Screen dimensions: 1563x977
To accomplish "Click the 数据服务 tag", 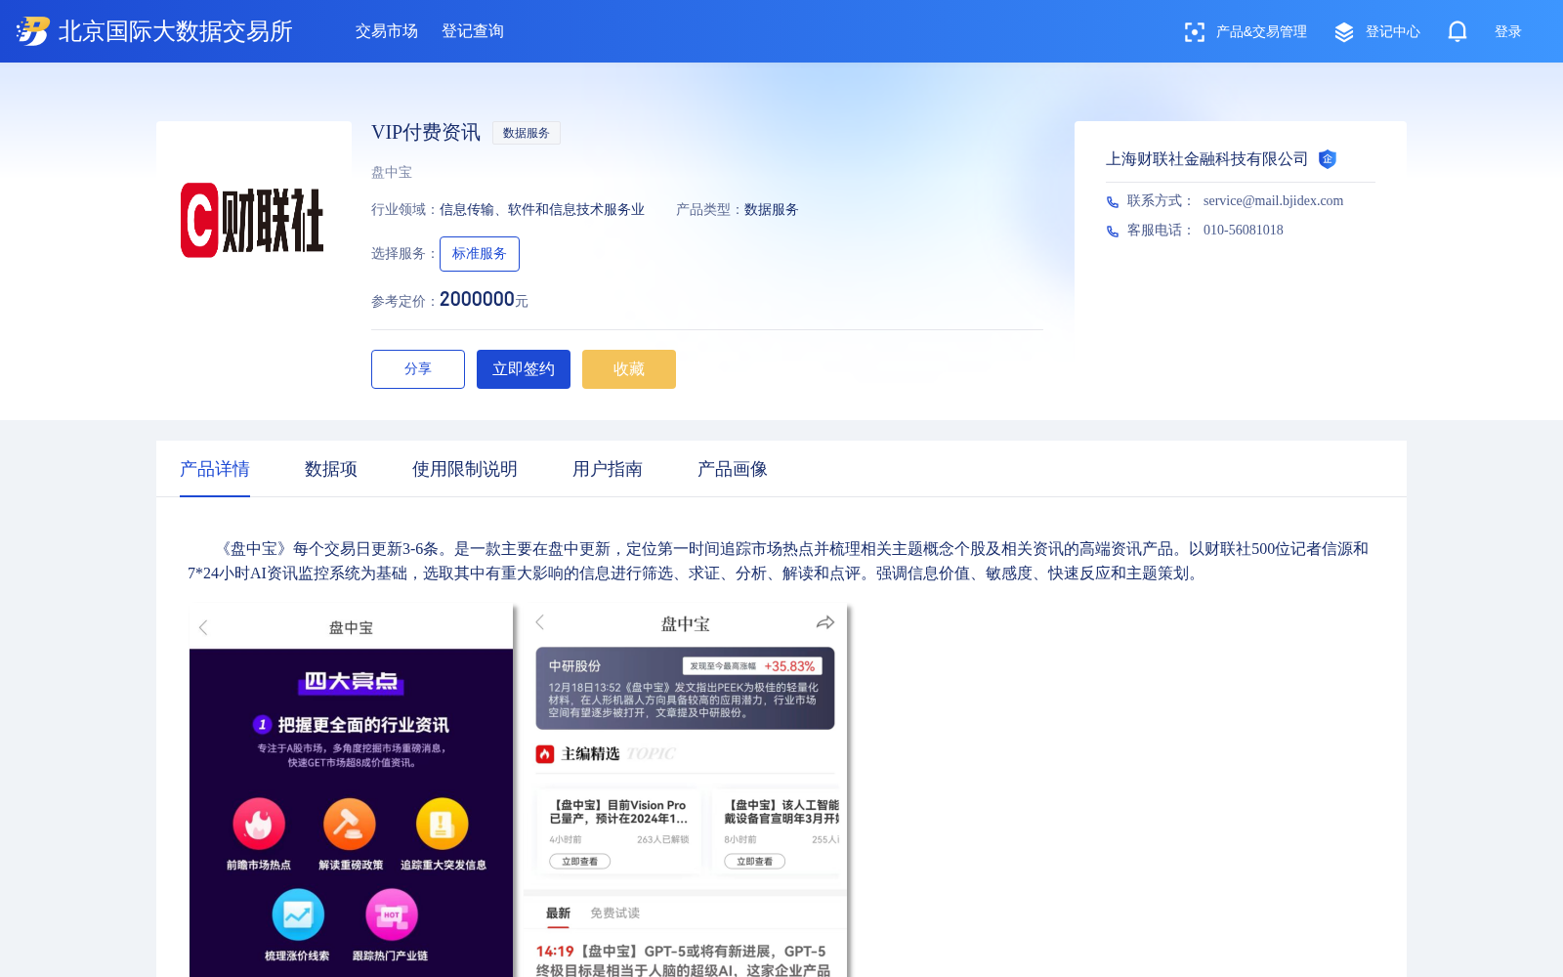I will click(527, 133).
